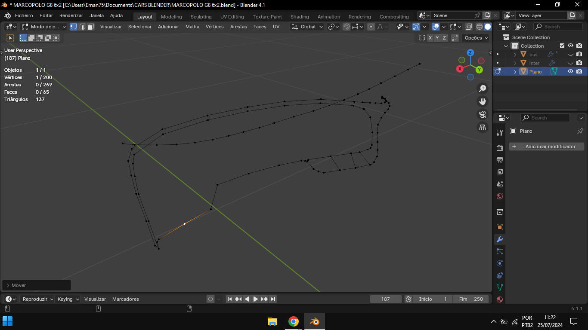Click the Fim end frame field
The image size is (588, 330).
pos(471,299)
